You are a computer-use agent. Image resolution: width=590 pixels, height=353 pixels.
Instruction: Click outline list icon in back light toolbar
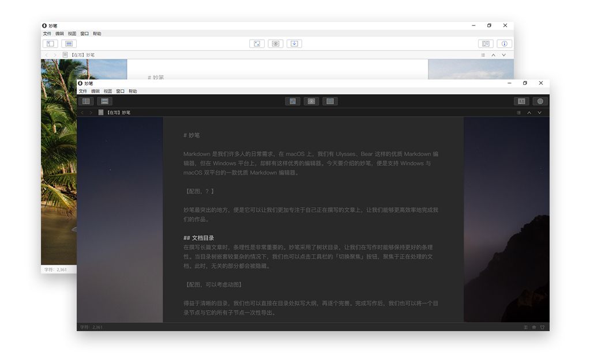coord(69,44)
